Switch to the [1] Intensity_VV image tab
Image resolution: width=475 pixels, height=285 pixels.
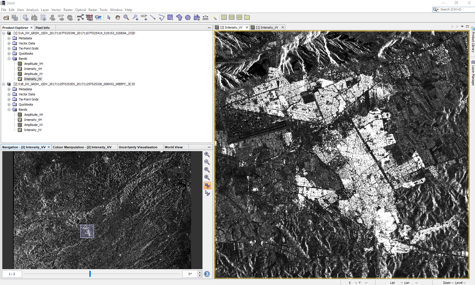pyautogui.click(x=267, y=27)
